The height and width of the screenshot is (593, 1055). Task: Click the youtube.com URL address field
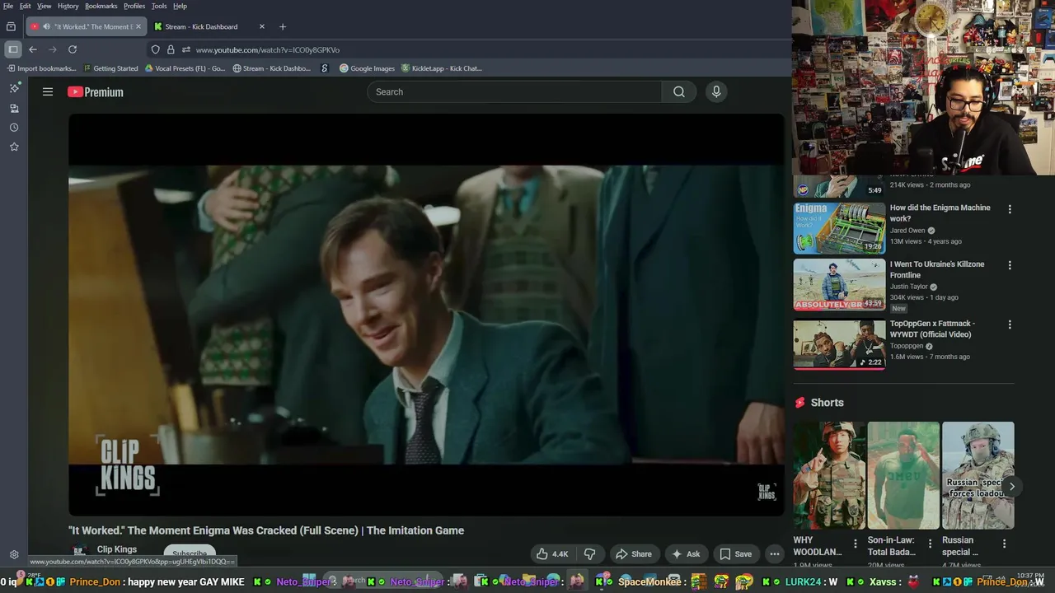click(268, 49)
